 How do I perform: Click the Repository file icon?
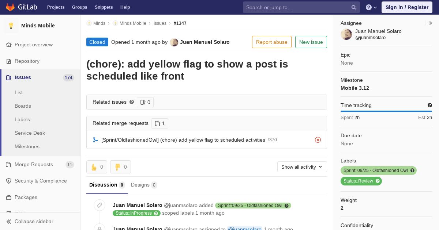9,61
